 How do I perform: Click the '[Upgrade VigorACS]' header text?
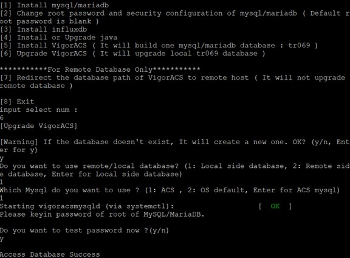pyautogui.click(x=38, y=126)
